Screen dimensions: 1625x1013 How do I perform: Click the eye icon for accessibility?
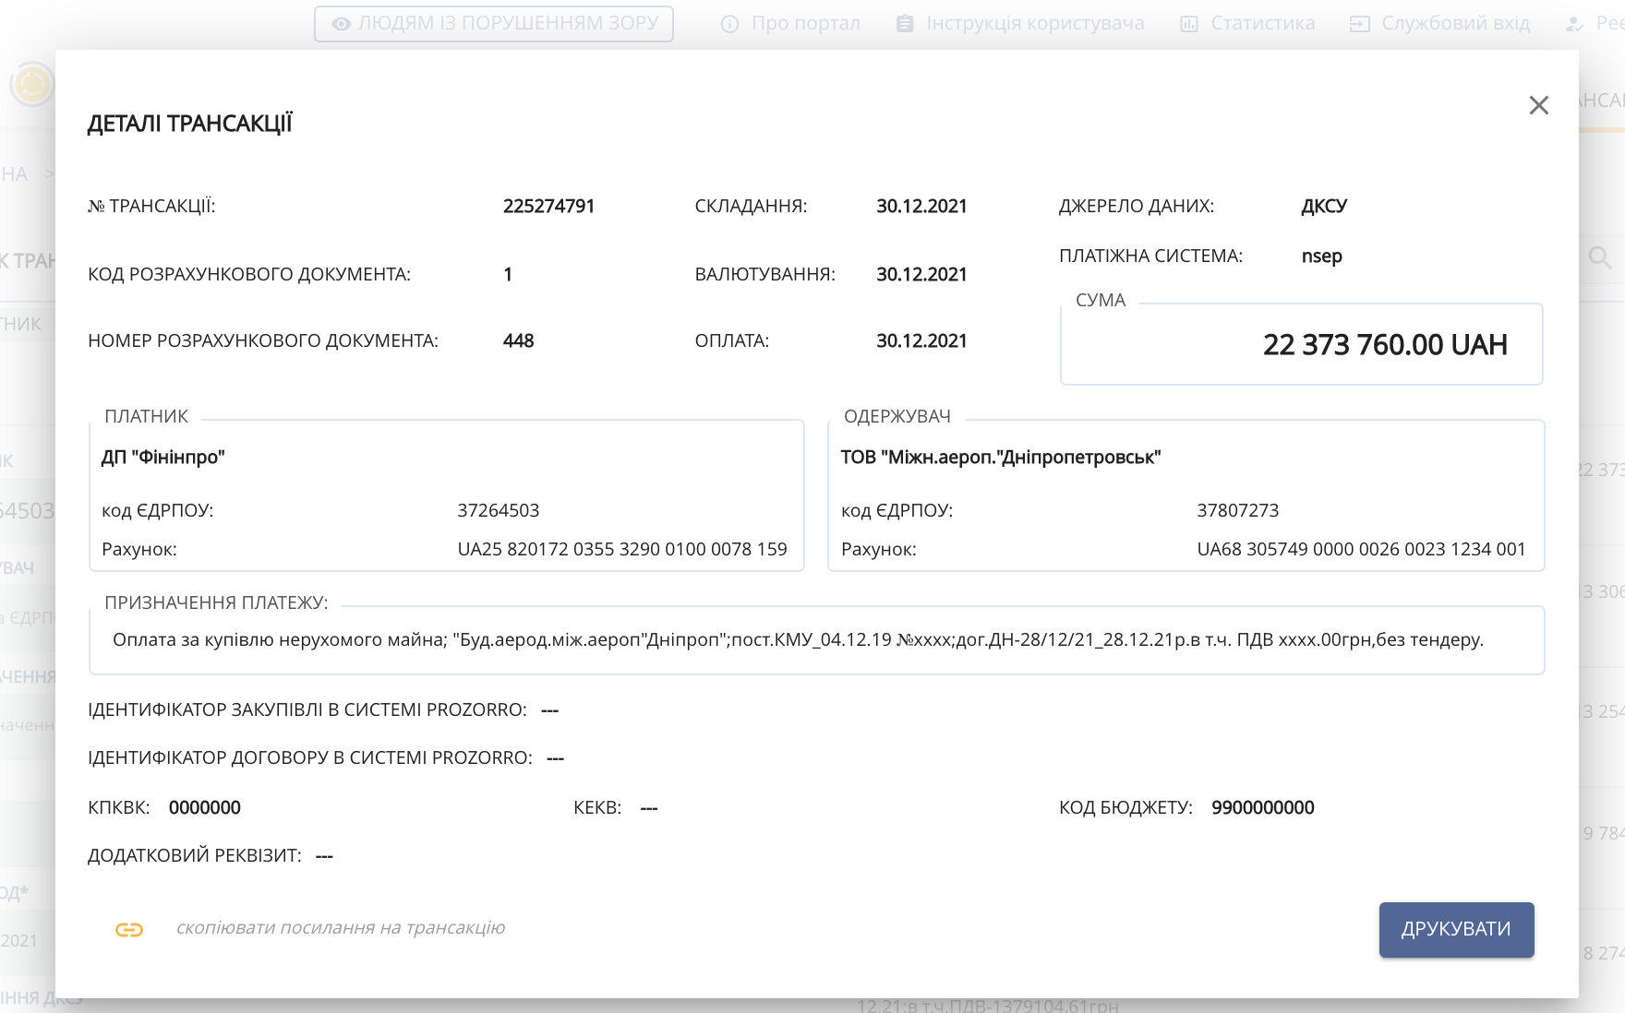(342, 24)
